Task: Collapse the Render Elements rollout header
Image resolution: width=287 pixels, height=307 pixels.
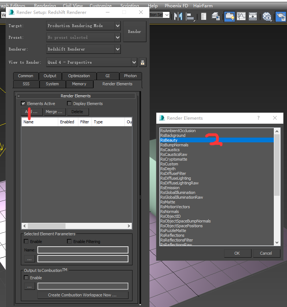Action: (x=76, y=96)
